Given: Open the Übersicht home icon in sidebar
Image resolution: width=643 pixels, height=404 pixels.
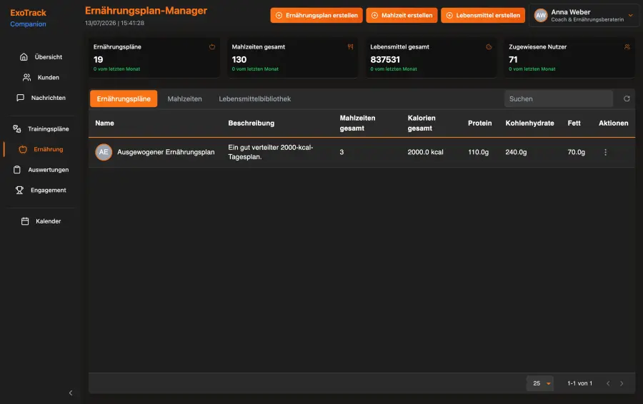Looking at the screenshot, I should (x=24, y=57).
